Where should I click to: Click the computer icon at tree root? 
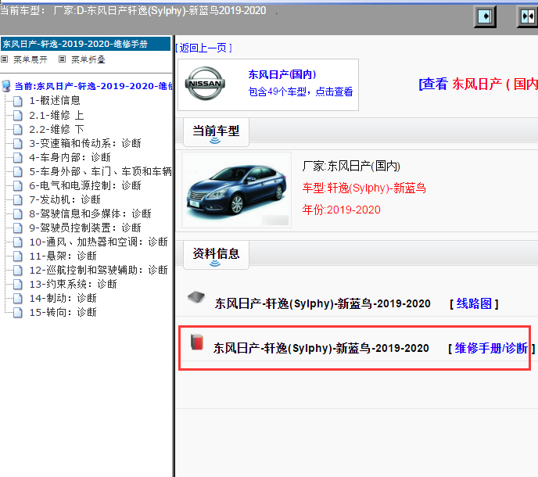point(6,86)
